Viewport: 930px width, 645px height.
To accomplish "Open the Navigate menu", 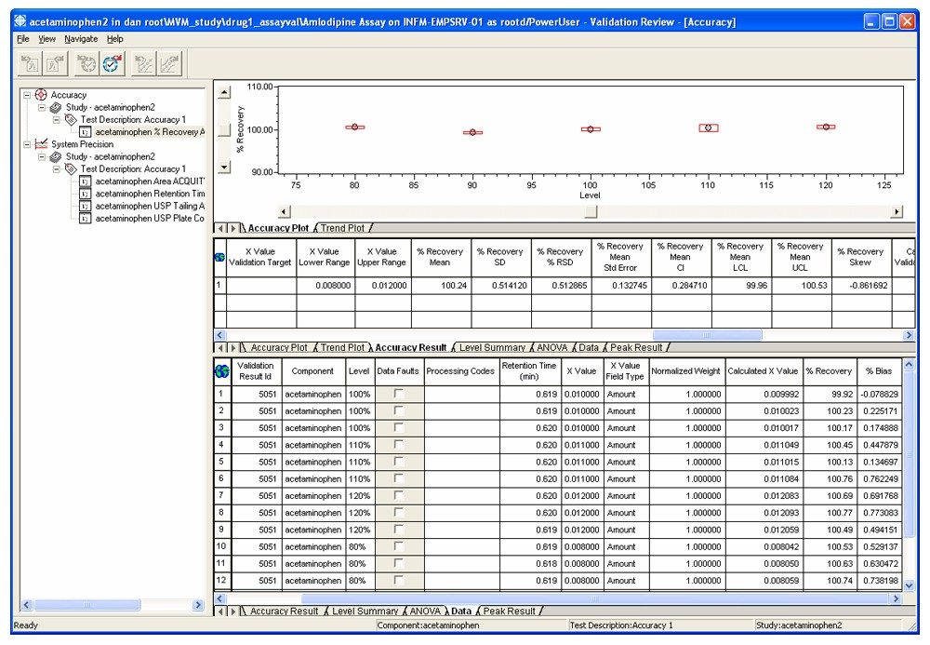I will point(81,39).
